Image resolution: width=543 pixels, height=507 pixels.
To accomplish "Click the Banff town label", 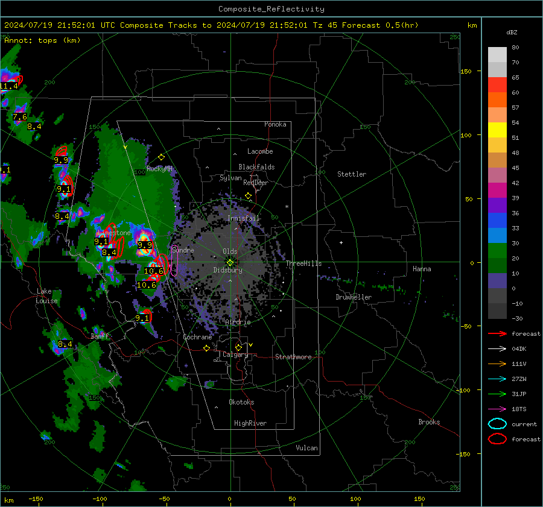I will pyautogui.click(x=100, y=336).
